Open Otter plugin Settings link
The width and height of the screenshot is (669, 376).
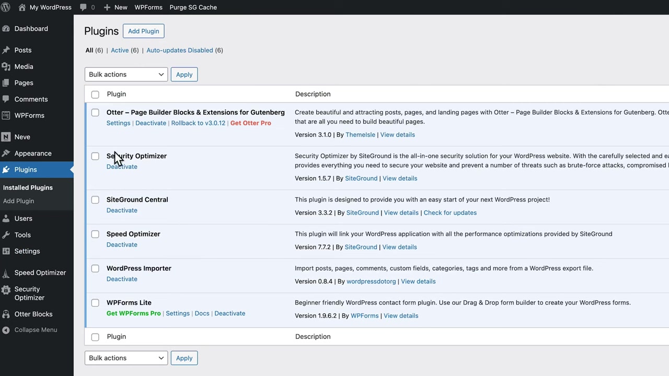(118, 123)
